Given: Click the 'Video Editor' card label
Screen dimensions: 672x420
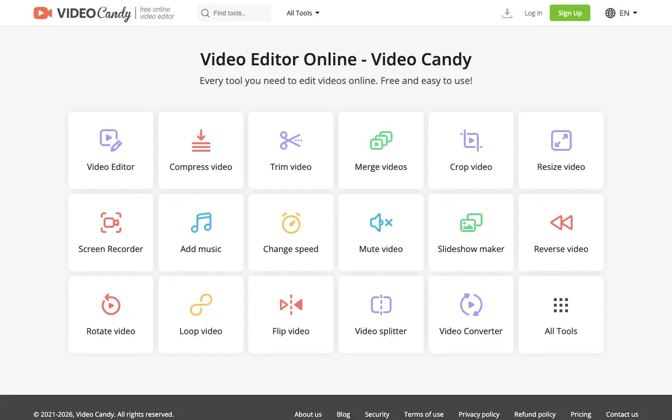Looking at the screenshot, I should 111,167.
